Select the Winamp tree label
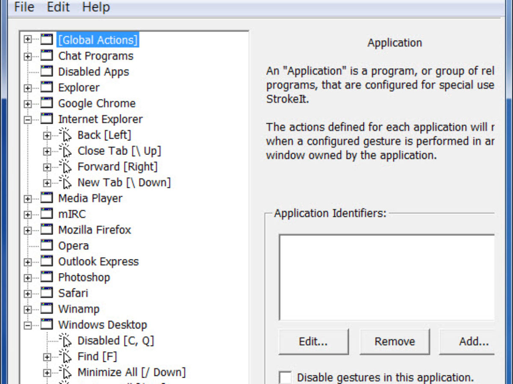Viewport: 513px width, 384px height. (79, 309)
